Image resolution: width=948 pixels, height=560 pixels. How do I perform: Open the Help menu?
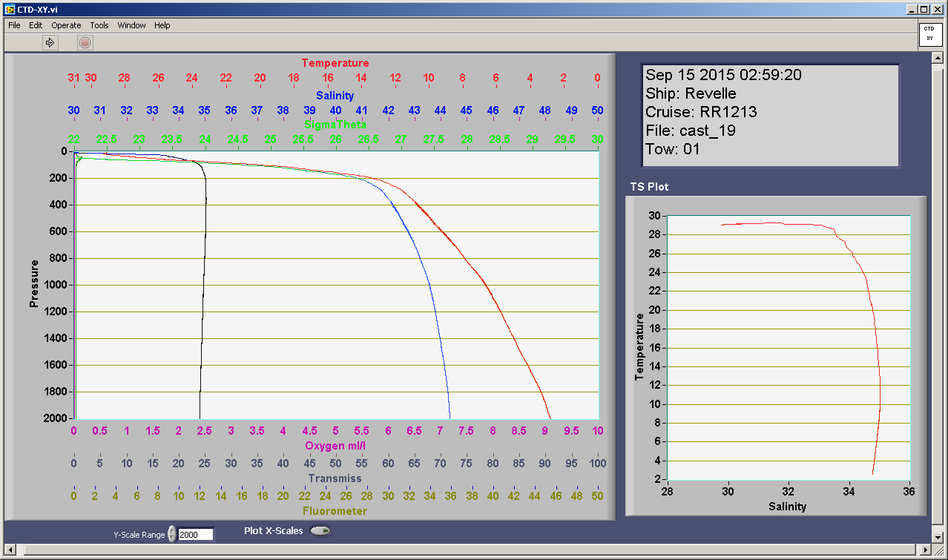pos(162,25)
